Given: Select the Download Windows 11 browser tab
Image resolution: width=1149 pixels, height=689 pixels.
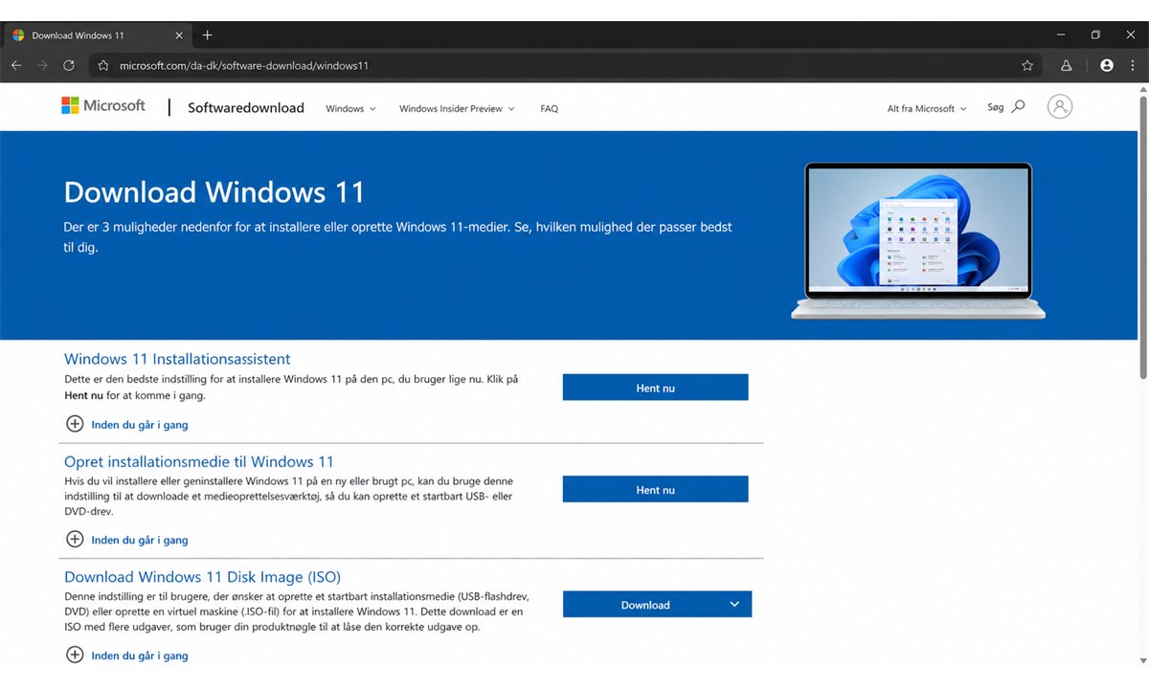Looking at the screenshot, I should [97, 35].
